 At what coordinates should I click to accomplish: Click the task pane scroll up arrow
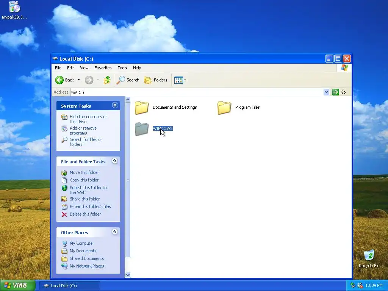tap(128, 100)
